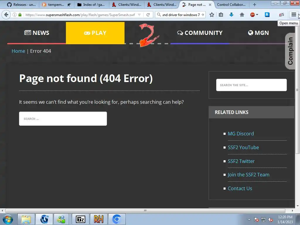300x225 pixels.
Task: Open the messenger people taskbar icon
Action: click(61, 219)
